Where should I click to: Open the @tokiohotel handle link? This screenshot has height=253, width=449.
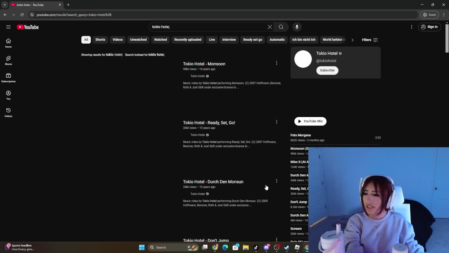coord(326,61)
